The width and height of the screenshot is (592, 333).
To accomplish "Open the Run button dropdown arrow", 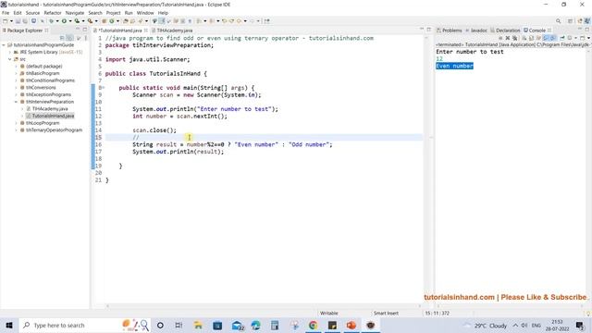I will tap(70, 21).
